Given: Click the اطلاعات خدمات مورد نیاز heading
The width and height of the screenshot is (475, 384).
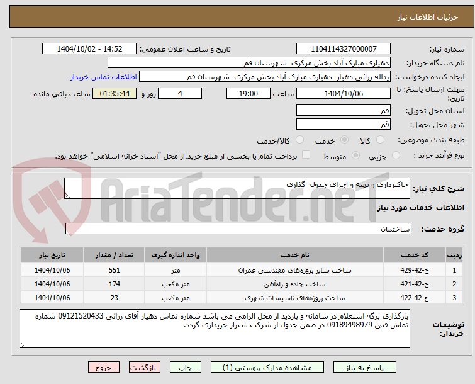Looking at the screenshot, I should [420, 208].
